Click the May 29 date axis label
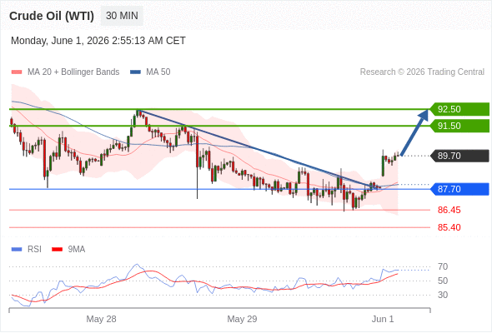The width and height of the screenshot is (492, 333). [x=242, y=319]
